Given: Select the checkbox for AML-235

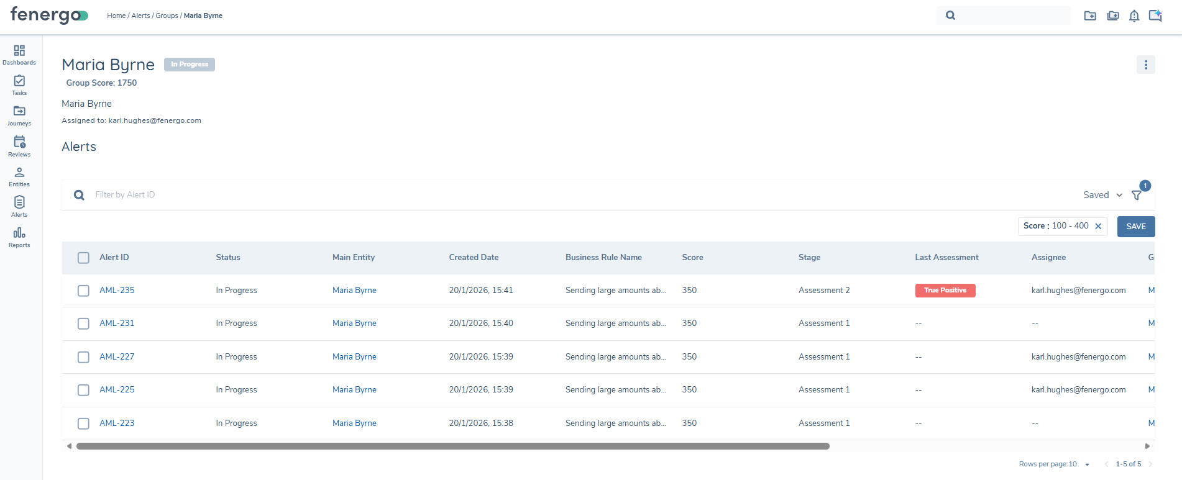Looking at the screenshot, I should [x=83, y=291].
